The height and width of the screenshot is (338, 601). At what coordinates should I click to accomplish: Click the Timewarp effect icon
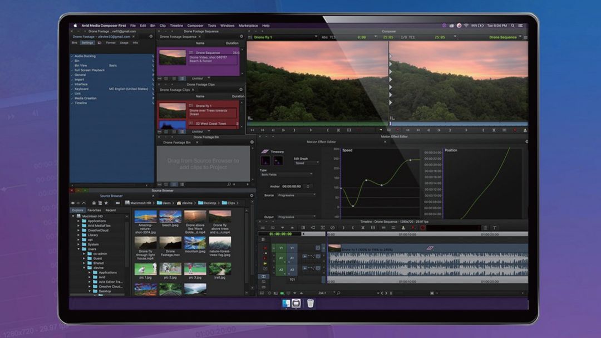pos(265,151)
